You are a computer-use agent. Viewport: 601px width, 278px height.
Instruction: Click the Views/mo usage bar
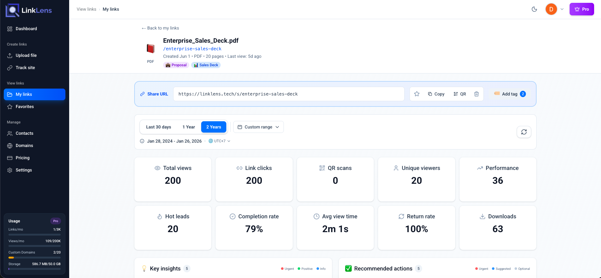(35, 246)
